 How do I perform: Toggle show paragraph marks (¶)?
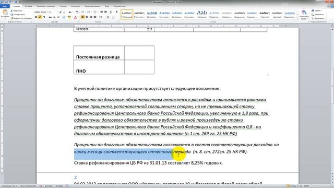[x=116, y=12]
